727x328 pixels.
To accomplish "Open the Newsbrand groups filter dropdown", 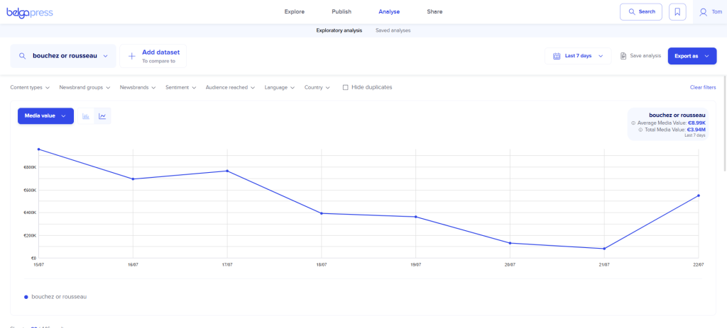I will tap(85, 87).
